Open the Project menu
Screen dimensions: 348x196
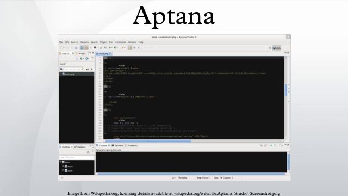coord(103,42)
